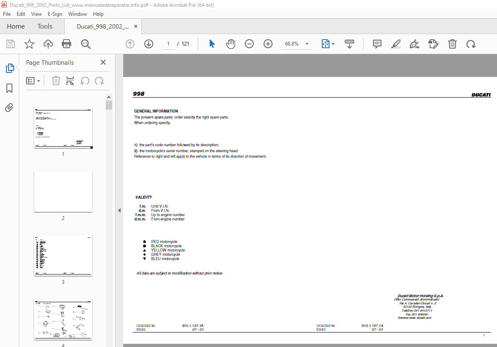Toggle the Page Thumbnails sidebar icon
The width and height of the screenshot is (497, 347).
tap(9, 68)
